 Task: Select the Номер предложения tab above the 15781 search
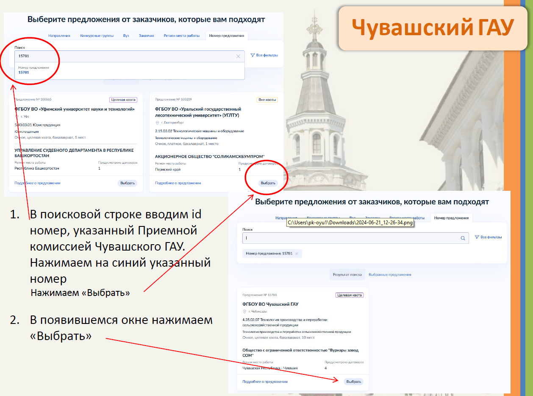tap(227, 36)
